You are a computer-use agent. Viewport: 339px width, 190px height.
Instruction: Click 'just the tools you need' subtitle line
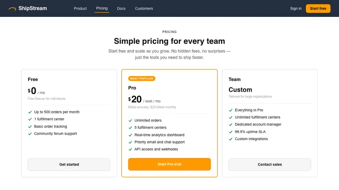click(x=169, y=57)
